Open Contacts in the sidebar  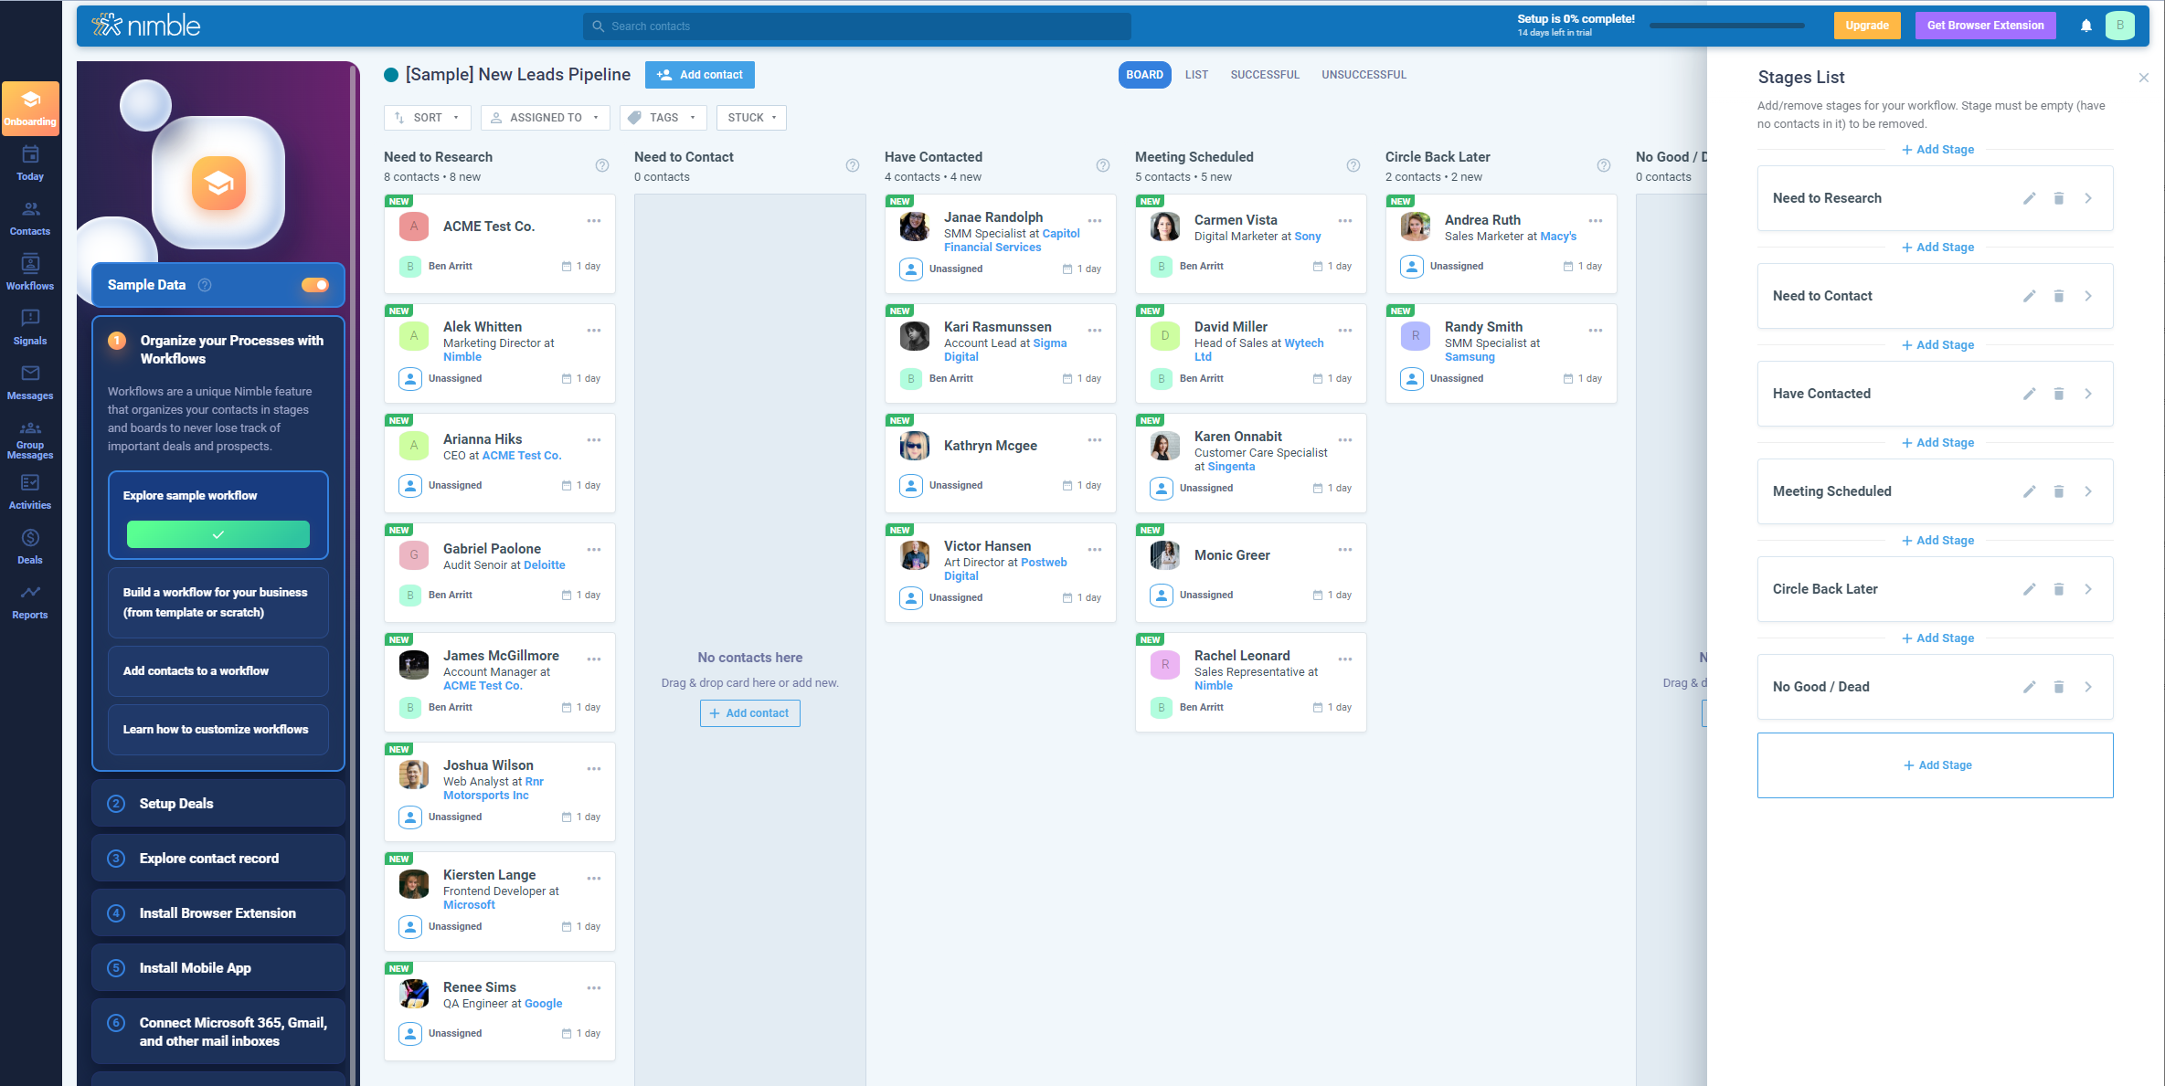30,218
